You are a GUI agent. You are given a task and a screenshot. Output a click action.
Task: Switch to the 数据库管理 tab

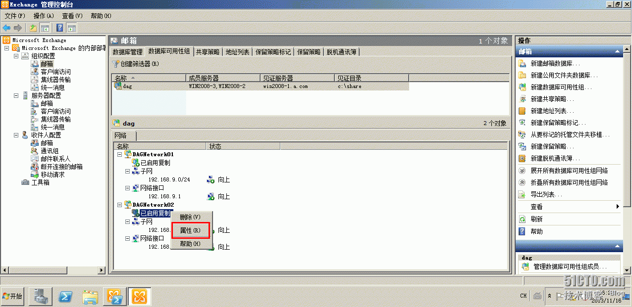point(128,52)
